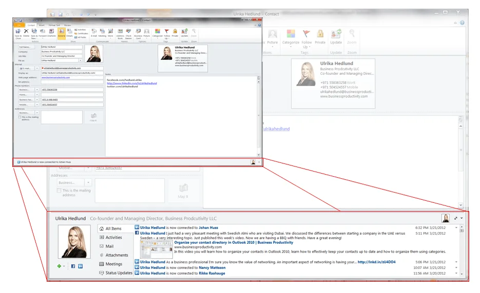Viewport: 480px width, 293px height.
Task: Open Picture dropdown in front ribbon
Action: tap(147, 34)
